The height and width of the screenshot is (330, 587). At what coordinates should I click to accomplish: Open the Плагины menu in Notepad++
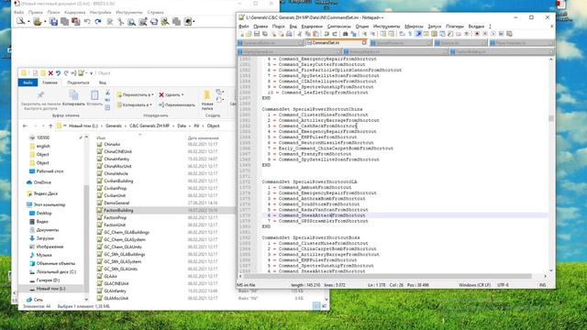[x=455, y=27]
